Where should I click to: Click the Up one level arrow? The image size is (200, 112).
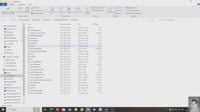(x=12, y=20)
